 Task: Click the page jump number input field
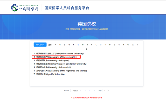[x=105, y=90]
